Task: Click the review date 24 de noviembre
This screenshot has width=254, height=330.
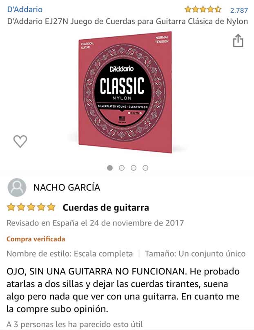Action: coord(118,223)
